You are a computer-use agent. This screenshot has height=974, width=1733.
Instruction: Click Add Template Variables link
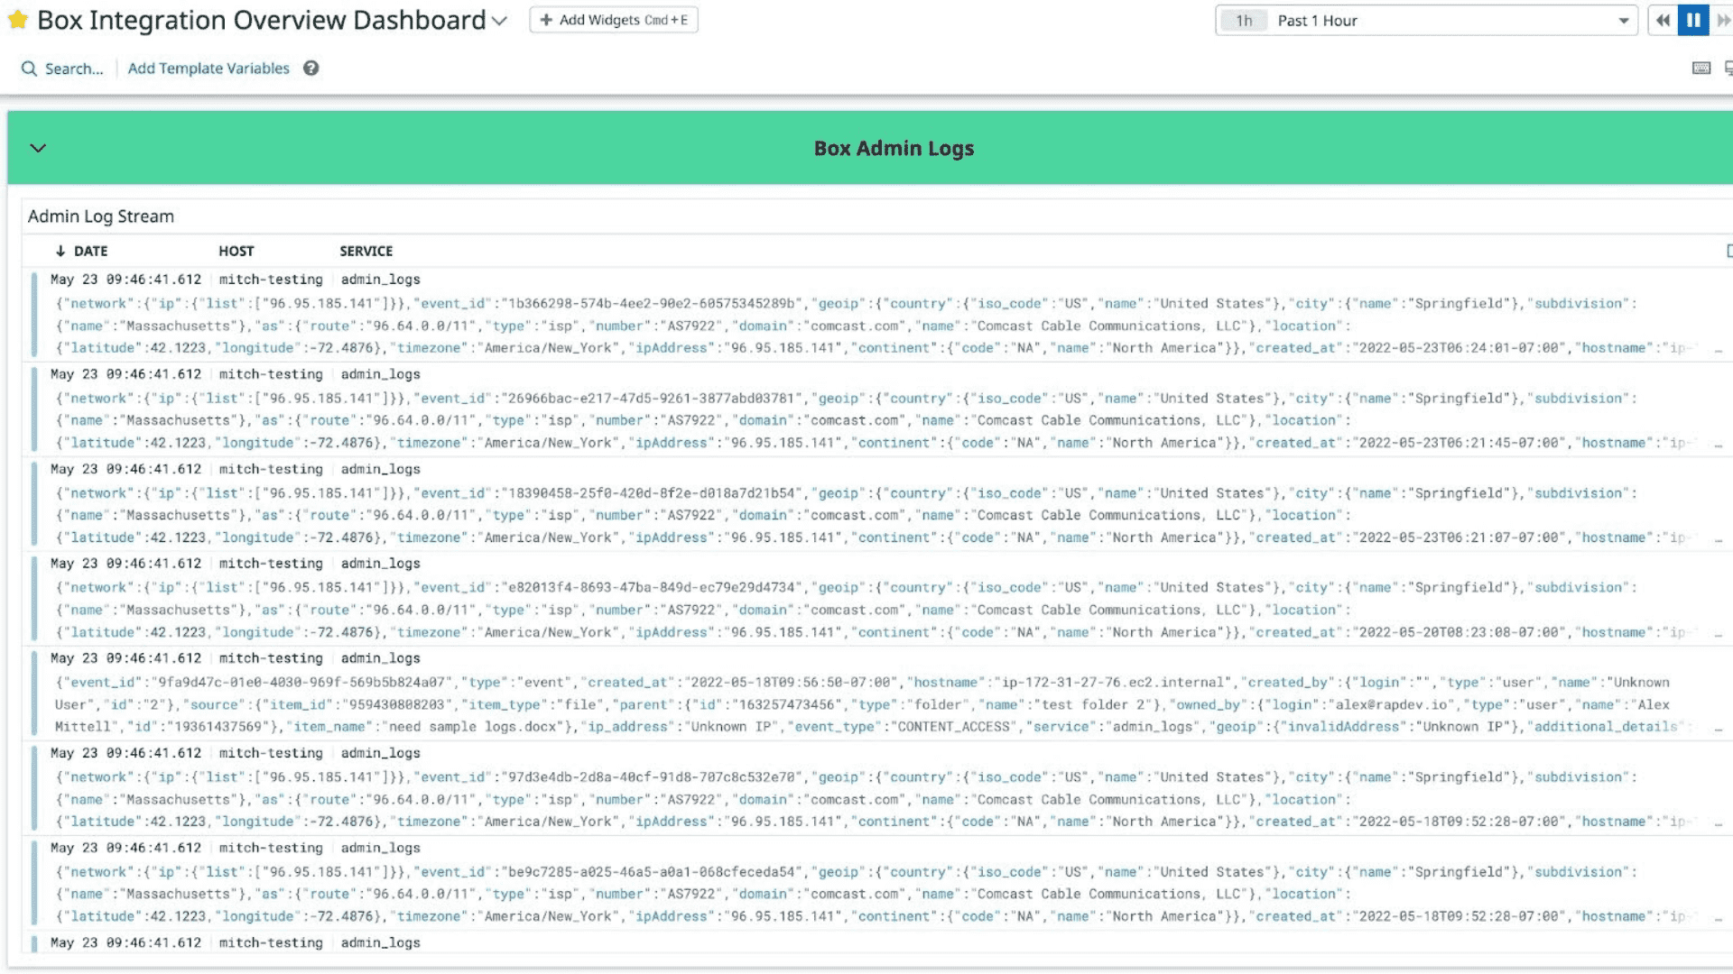(209, 69)
